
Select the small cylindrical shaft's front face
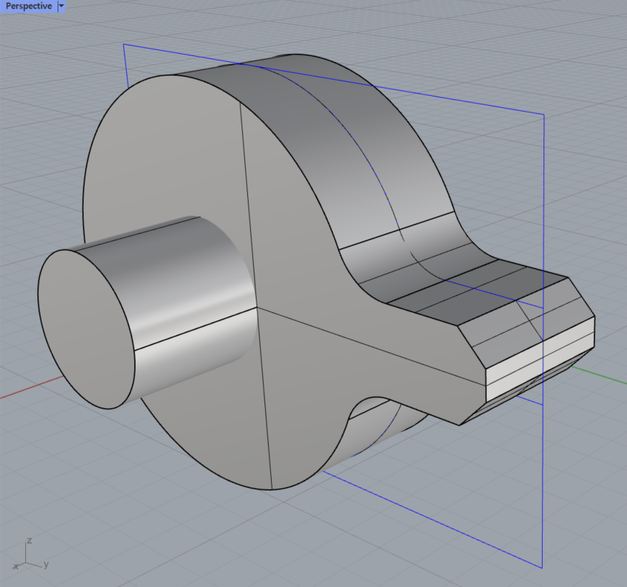(86, 329)
